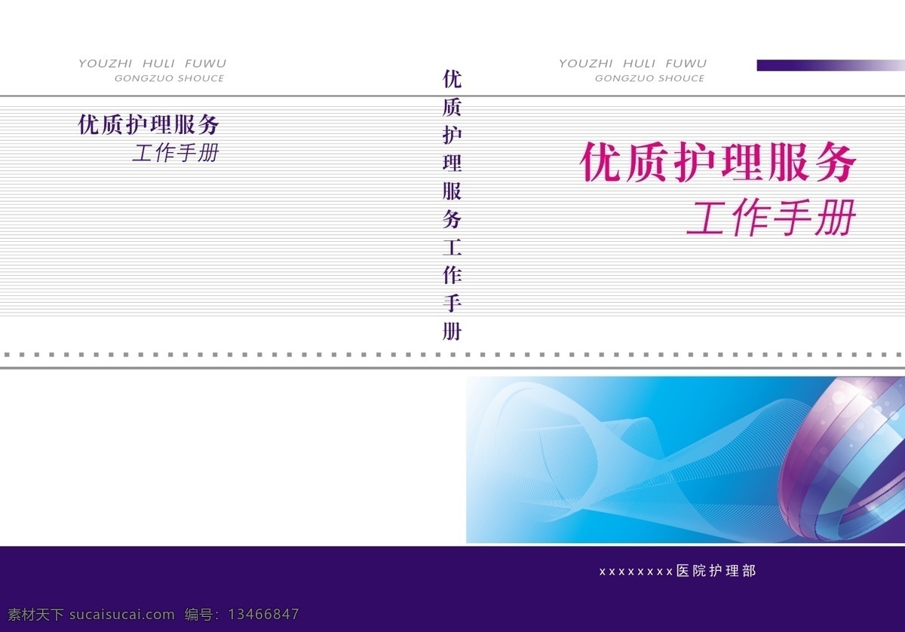This screenshot has width=905, height=632.
Task: Select "YOUZHI HULI FUWU" above the small purple heading
Action: coord(152,63)
